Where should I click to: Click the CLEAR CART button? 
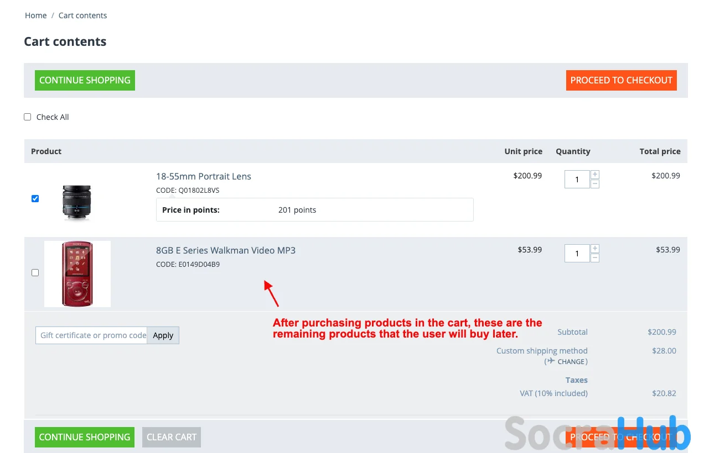coord(172,437)
